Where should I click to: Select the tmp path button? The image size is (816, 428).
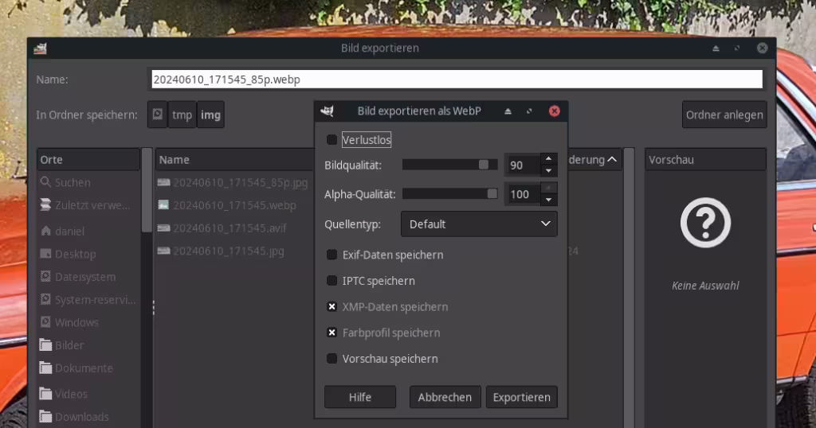click(x=182, y=115)
